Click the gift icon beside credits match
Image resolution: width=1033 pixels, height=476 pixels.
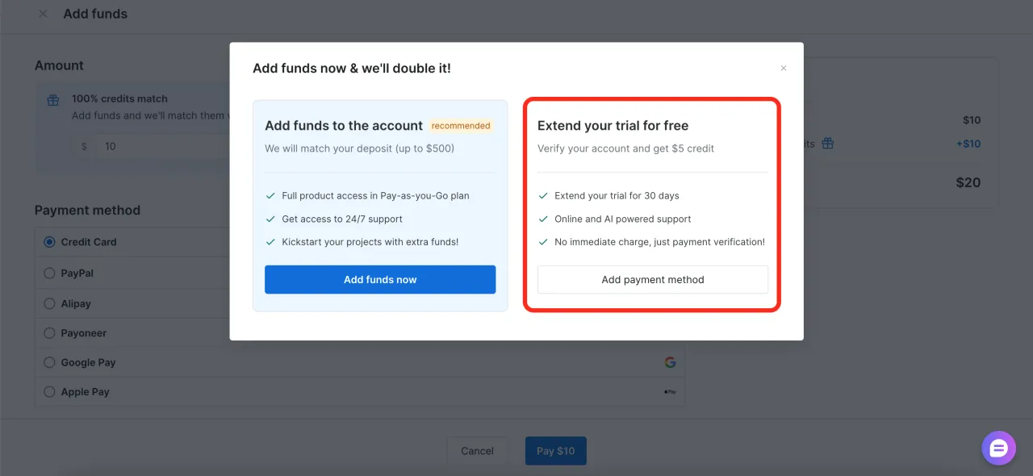[x=53, y=100]
